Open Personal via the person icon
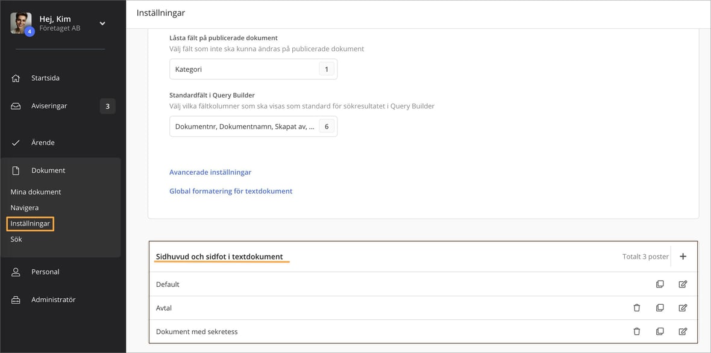The image size is (711, 353). pyautogui.click(x=17, y=272)
